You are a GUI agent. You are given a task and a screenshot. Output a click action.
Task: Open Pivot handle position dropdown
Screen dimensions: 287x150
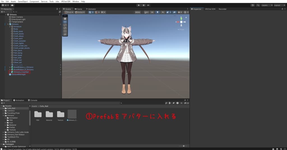(x=69, y=12)
